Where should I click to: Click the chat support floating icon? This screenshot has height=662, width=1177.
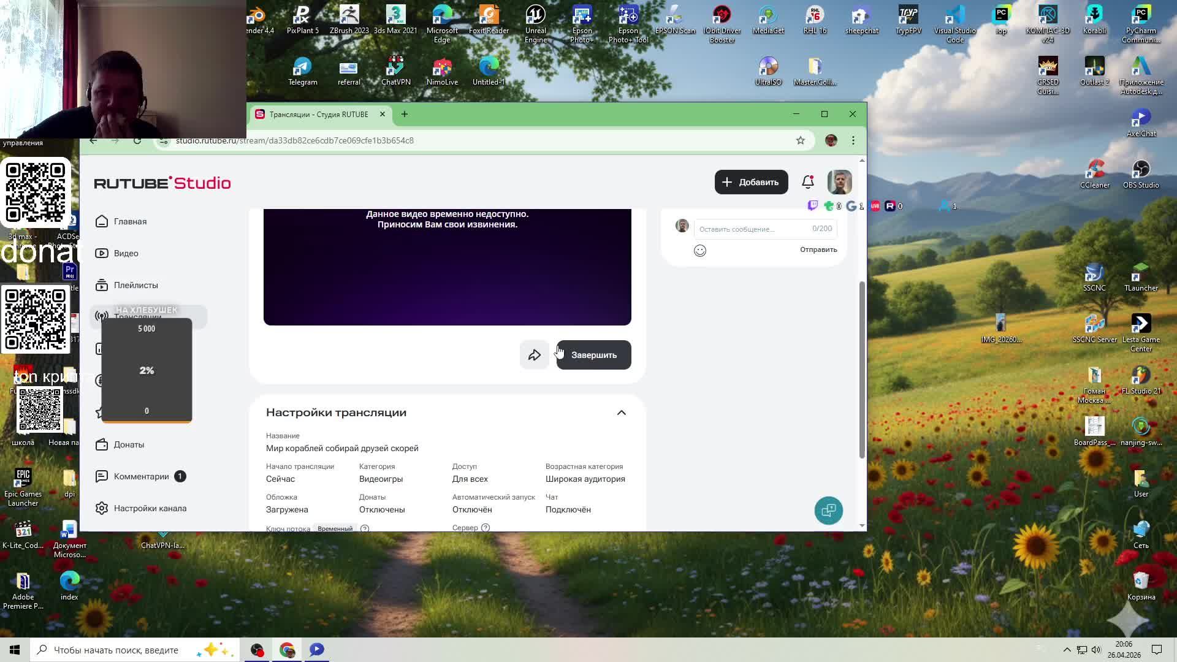(828, 510)
